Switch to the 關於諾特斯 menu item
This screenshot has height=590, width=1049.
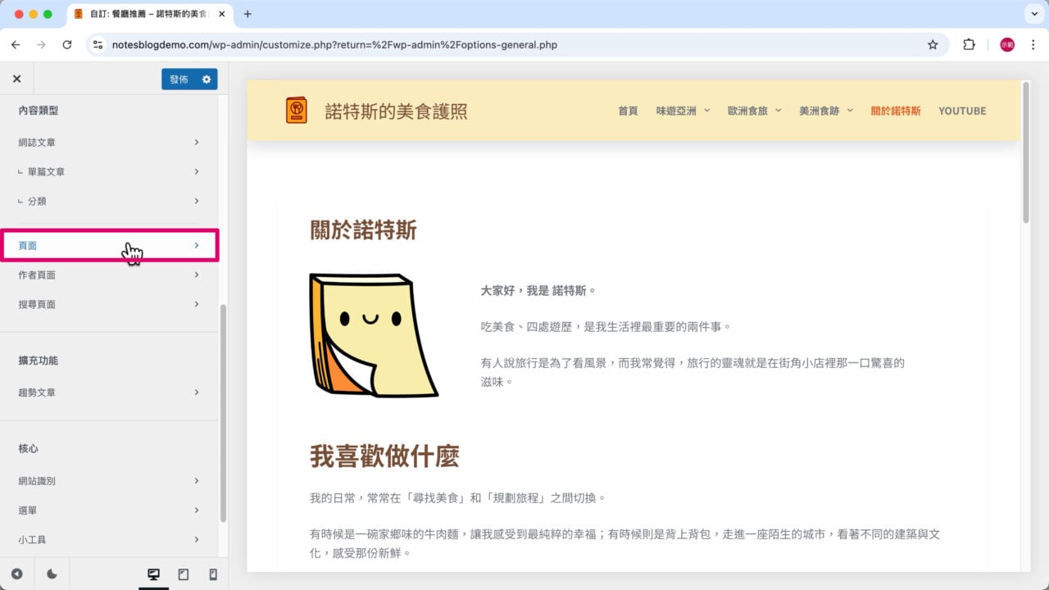pos(896,111)
